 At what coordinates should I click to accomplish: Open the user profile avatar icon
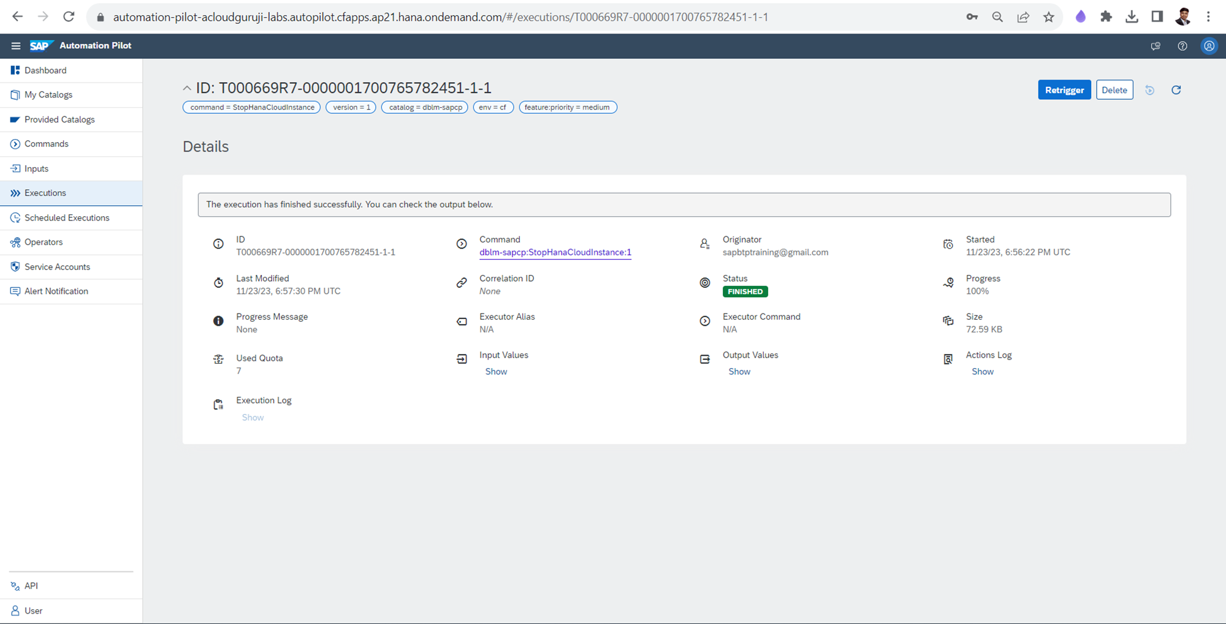pos(1209,46)
